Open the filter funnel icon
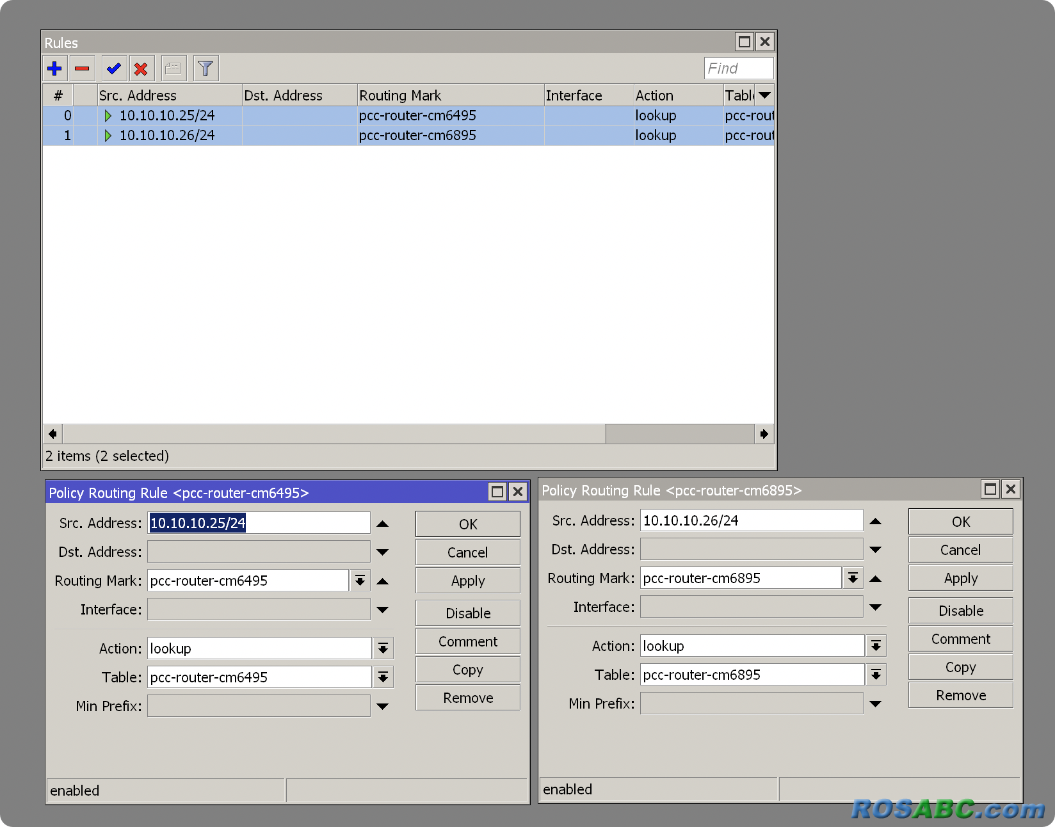Image resolution: width=1055 pixels, height=827 pixels. pyautogui.click(x=205, y=68)
